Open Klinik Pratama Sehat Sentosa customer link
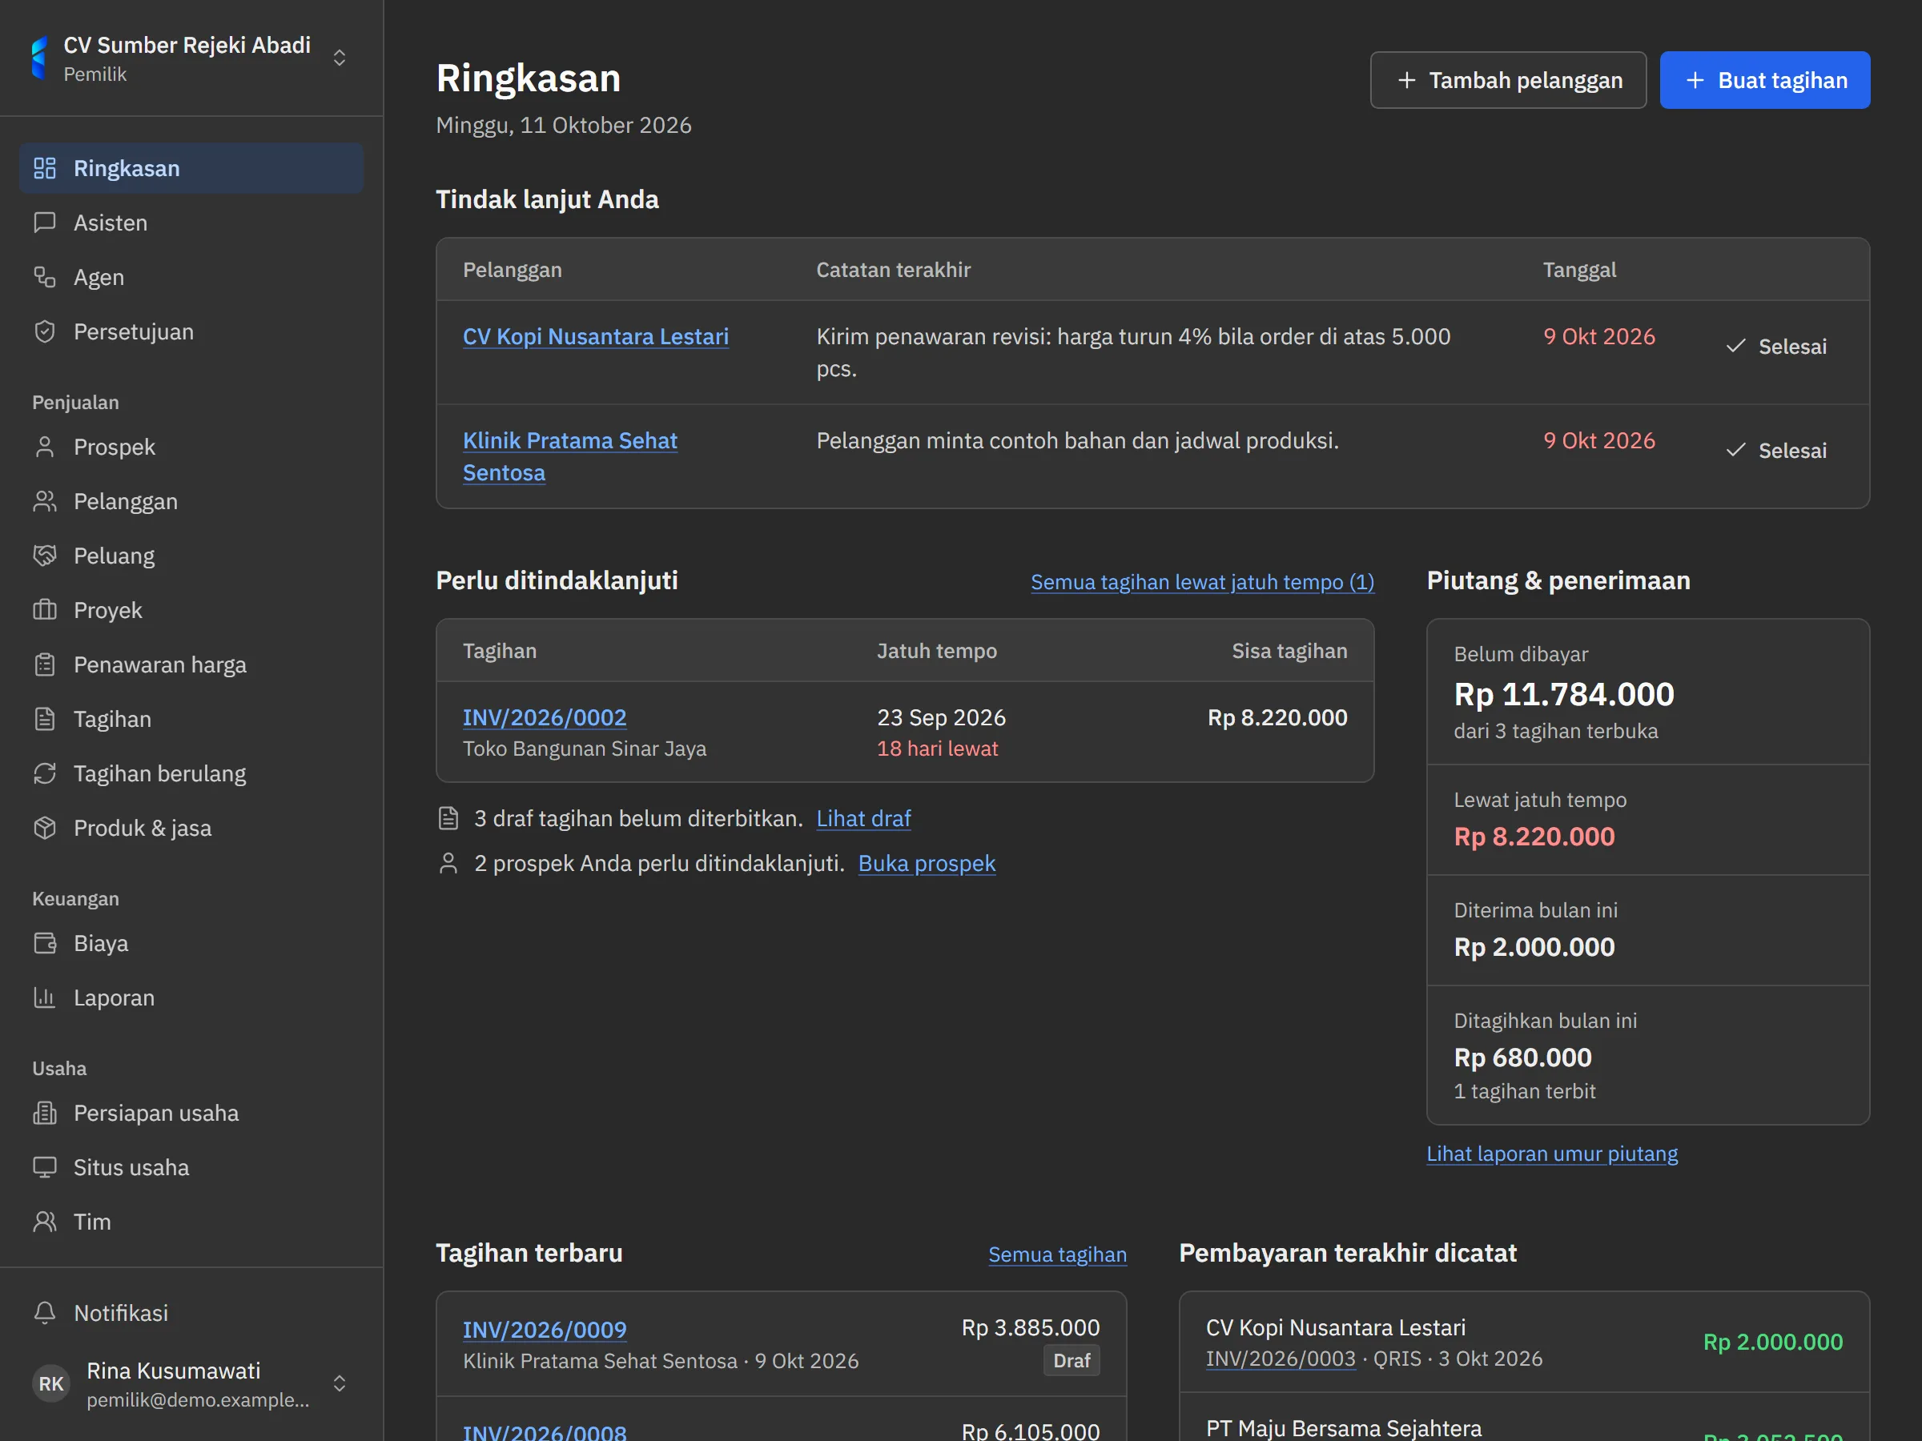Image resolution: width=1922 pixels, height=1441 pixels. pos(570,457)
